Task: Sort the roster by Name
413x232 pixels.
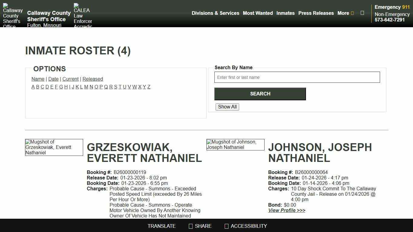Action: click(x=38, y=79)
